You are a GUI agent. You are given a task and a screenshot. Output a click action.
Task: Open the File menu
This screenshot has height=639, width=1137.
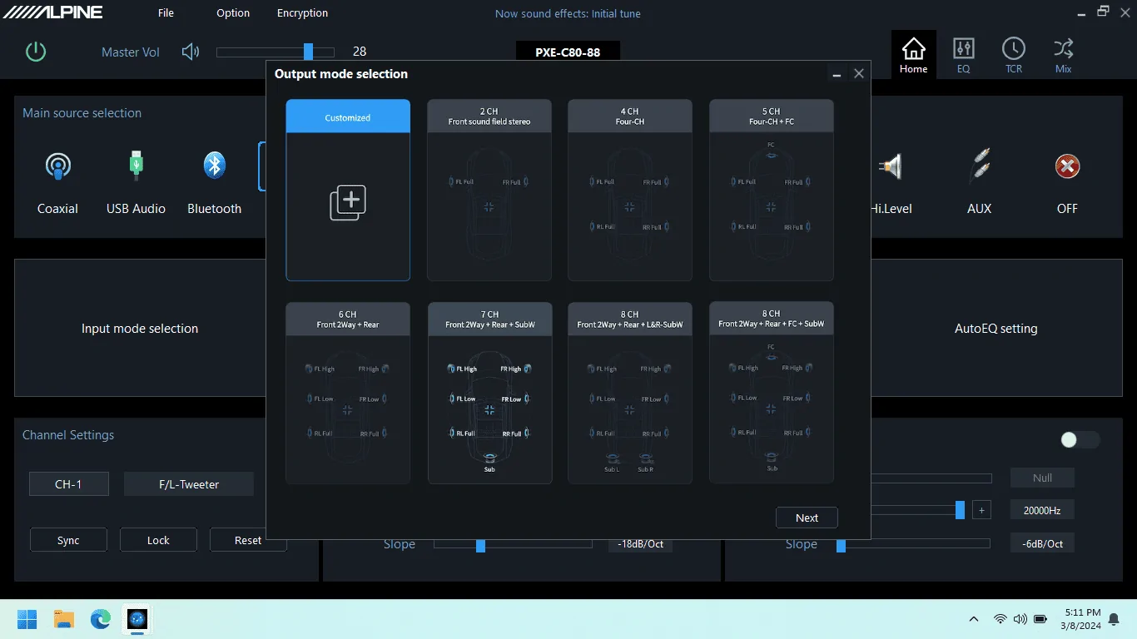[x=166, y=12]
